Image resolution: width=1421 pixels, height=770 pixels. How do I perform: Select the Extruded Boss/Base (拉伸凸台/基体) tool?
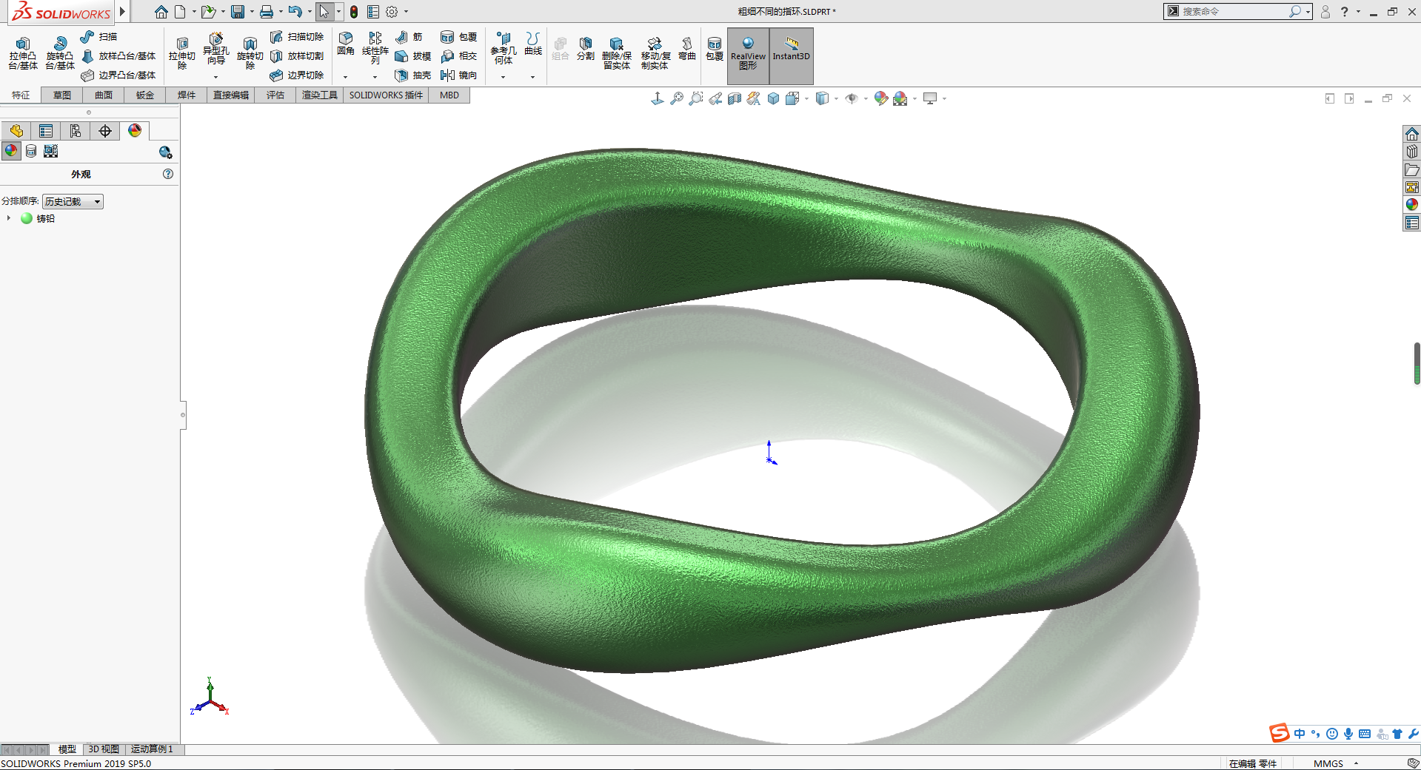[x=23, y=53]
